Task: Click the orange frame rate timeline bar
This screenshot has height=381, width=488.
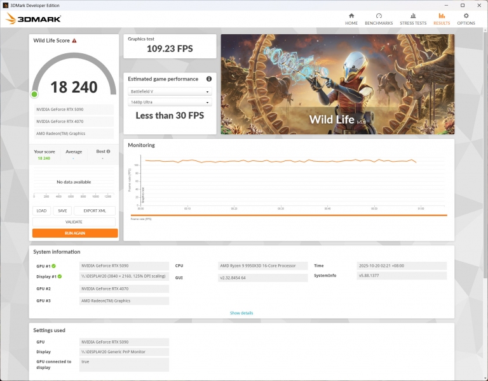Action: [288, 216]
